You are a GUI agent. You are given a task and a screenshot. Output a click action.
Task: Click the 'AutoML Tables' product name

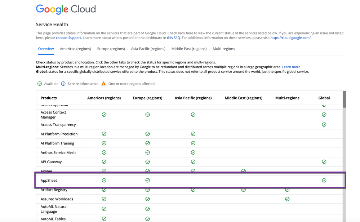[53, 219]
